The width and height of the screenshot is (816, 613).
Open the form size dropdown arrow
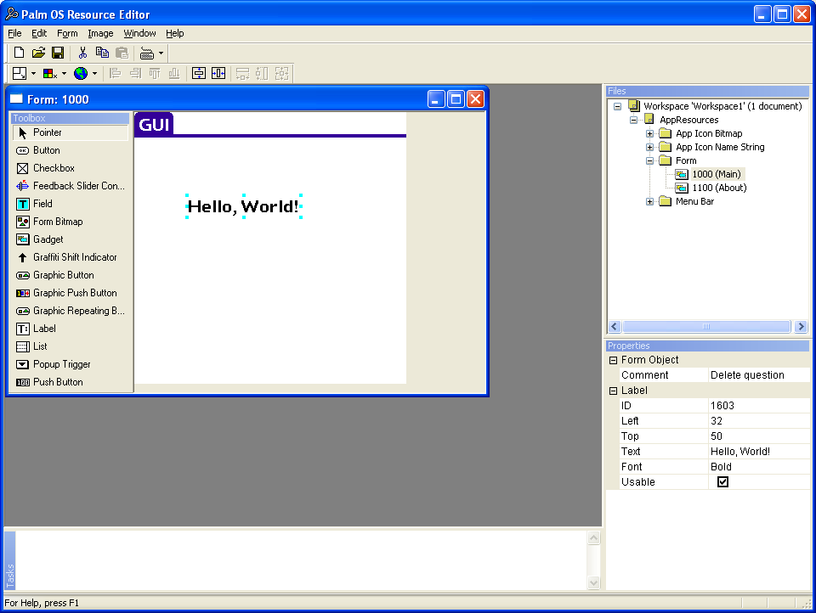tap(33, 73)
